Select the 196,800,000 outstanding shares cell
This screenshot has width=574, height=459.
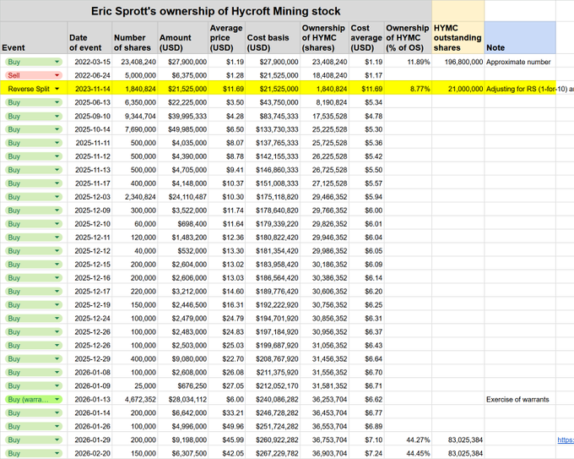tap(458, 62)
